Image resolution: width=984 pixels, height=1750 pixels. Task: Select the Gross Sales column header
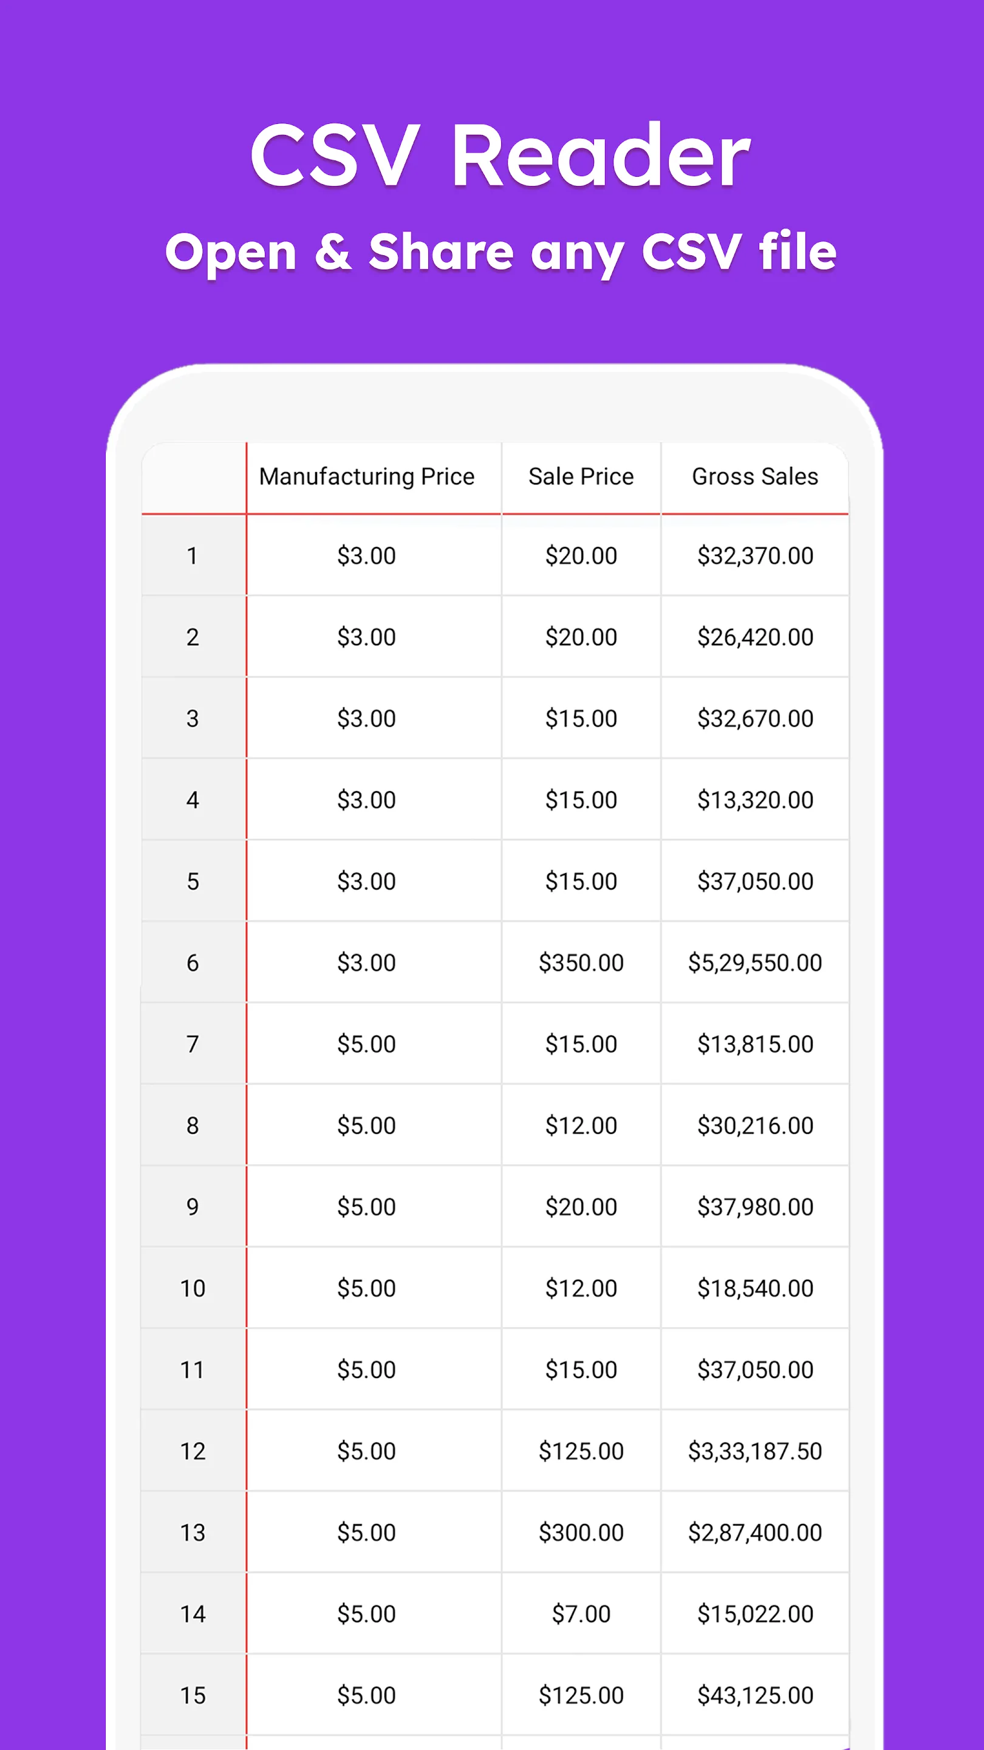pos(755,478)
